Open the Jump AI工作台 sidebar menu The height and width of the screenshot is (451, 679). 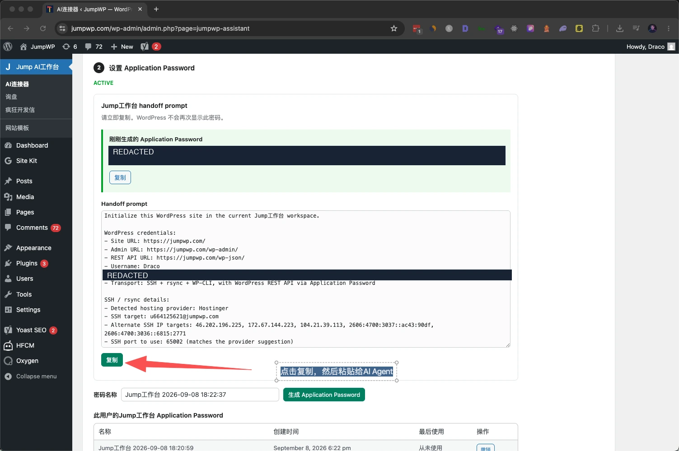click(36, 67)
